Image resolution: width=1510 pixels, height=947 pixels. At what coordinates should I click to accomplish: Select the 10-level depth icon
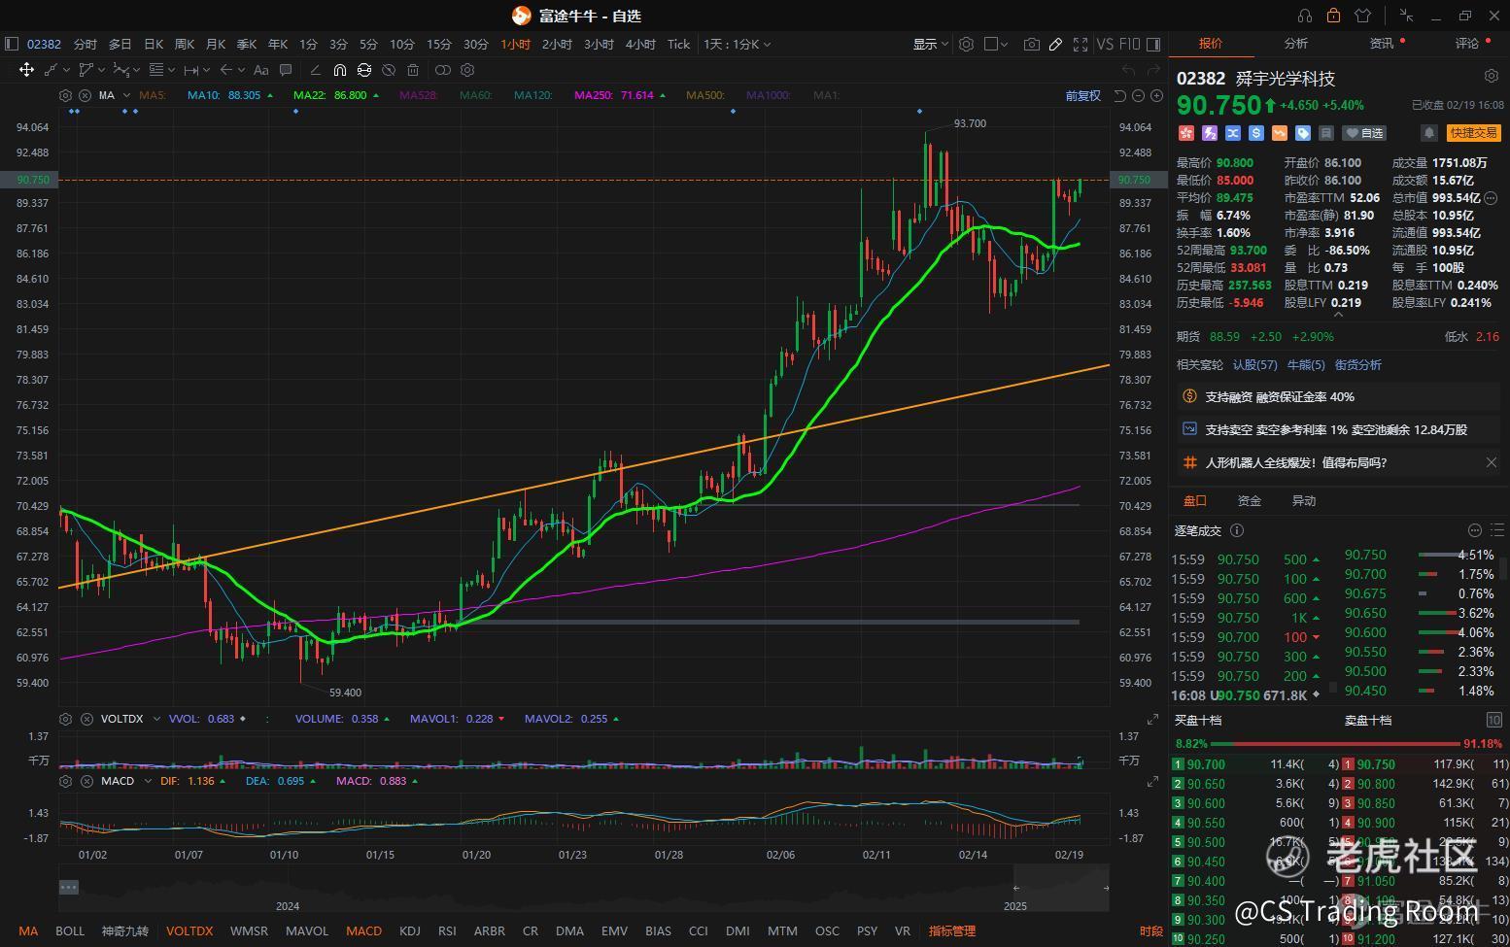click(x=1493, y=720)
